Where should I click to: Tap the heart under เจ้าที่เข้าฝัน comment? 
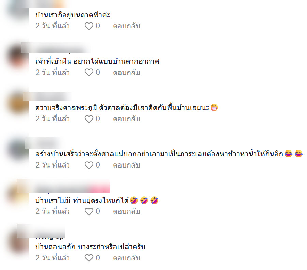pyautogui.click(x=89, y=73)
